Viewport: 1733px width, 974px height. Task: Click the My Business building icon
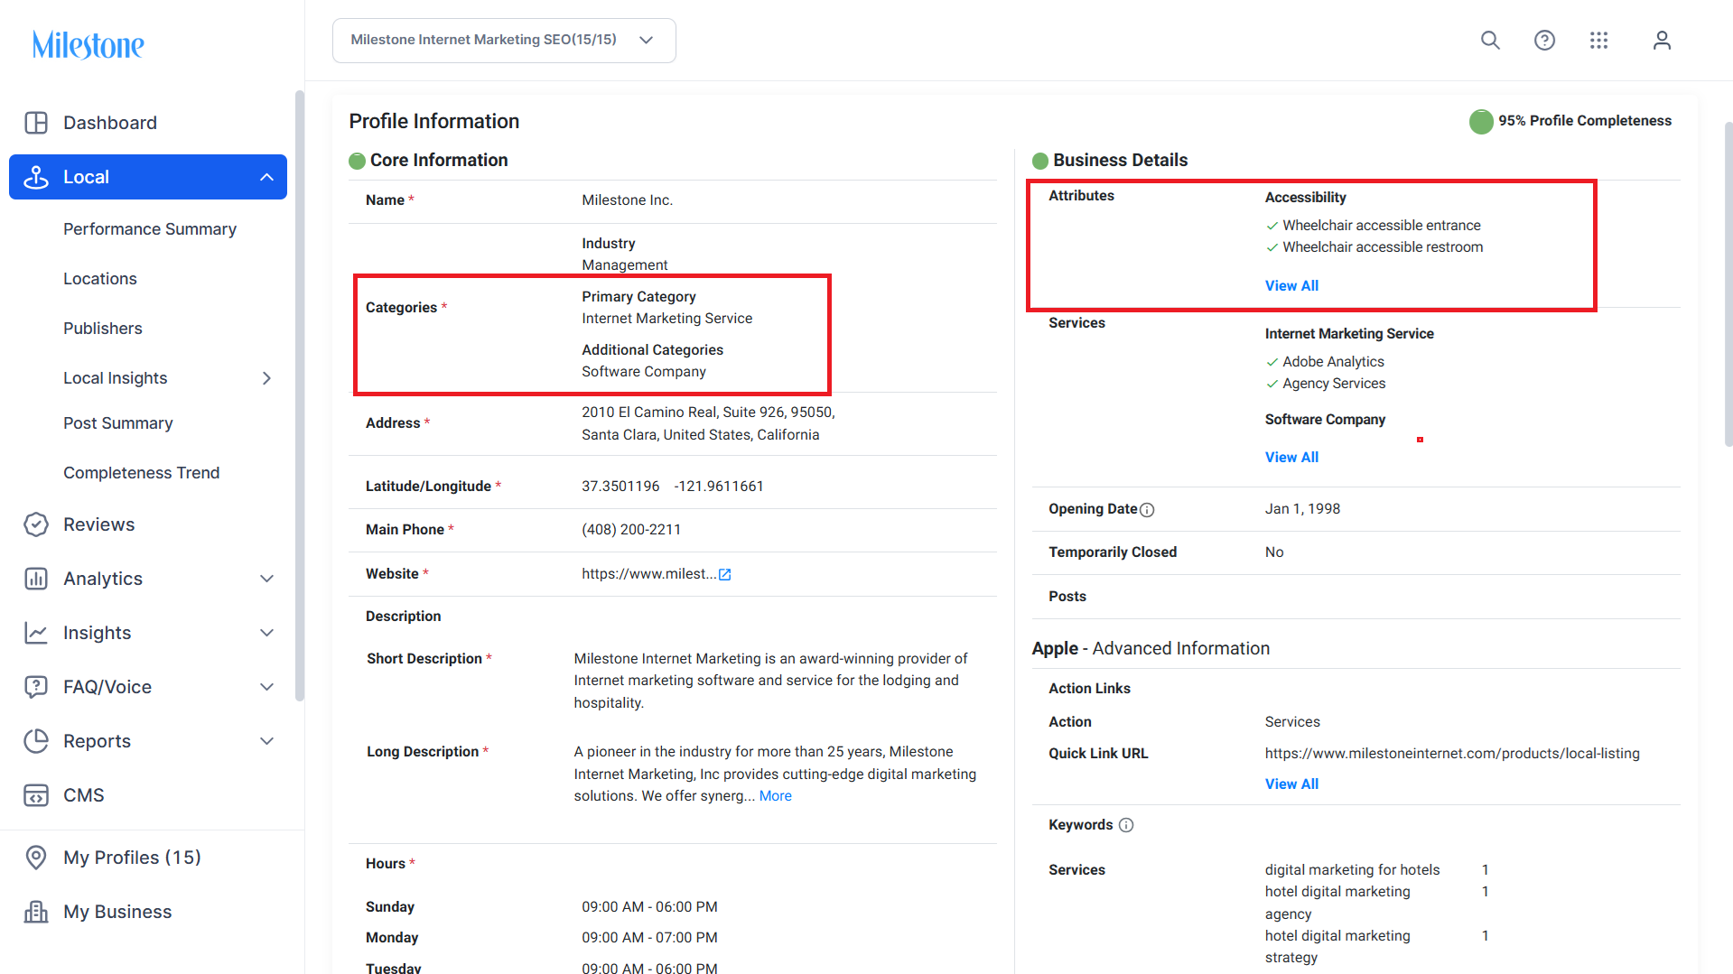coord(36,912)
